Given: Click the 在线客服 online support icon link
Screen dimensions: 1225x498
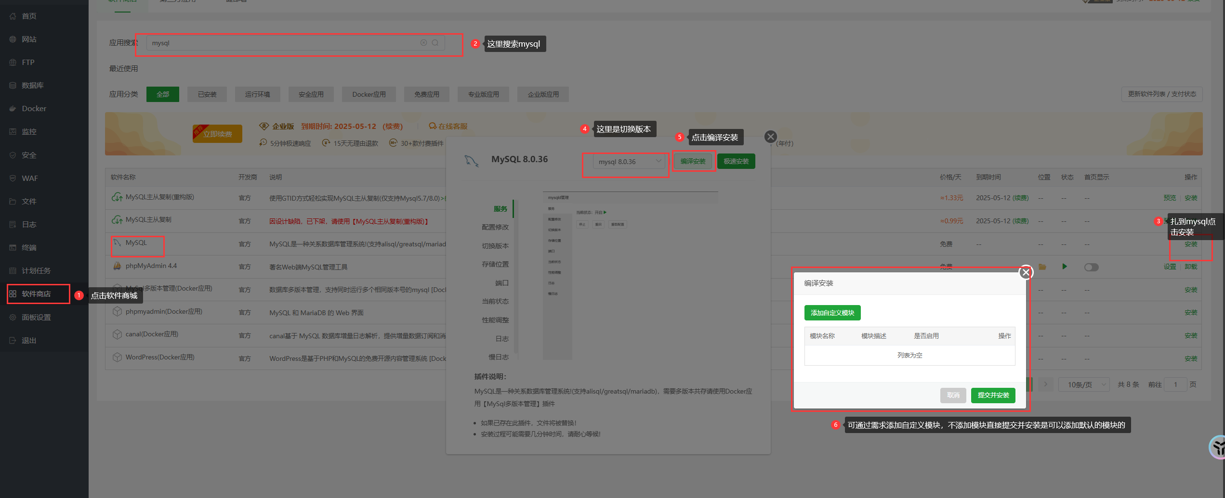Looking at the screenshot, I should [448, 126].
